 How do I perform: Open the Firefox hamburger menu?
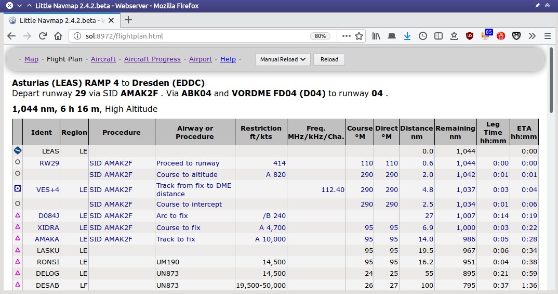[x=548, y=36]
